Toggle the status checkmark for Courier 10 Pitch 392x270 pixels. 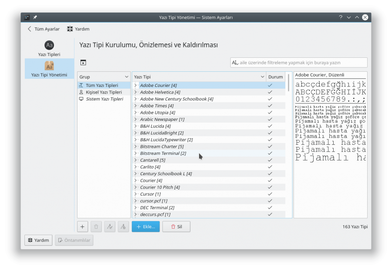(270, 187)
